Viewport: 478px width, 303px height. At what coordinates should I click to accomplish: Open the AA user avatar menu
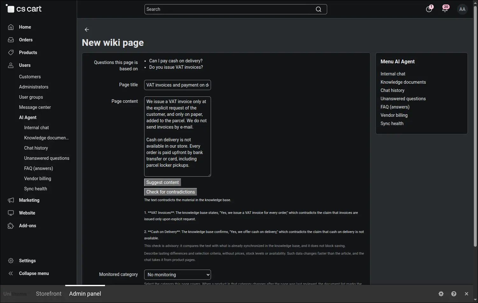click(x=462, y=9)
